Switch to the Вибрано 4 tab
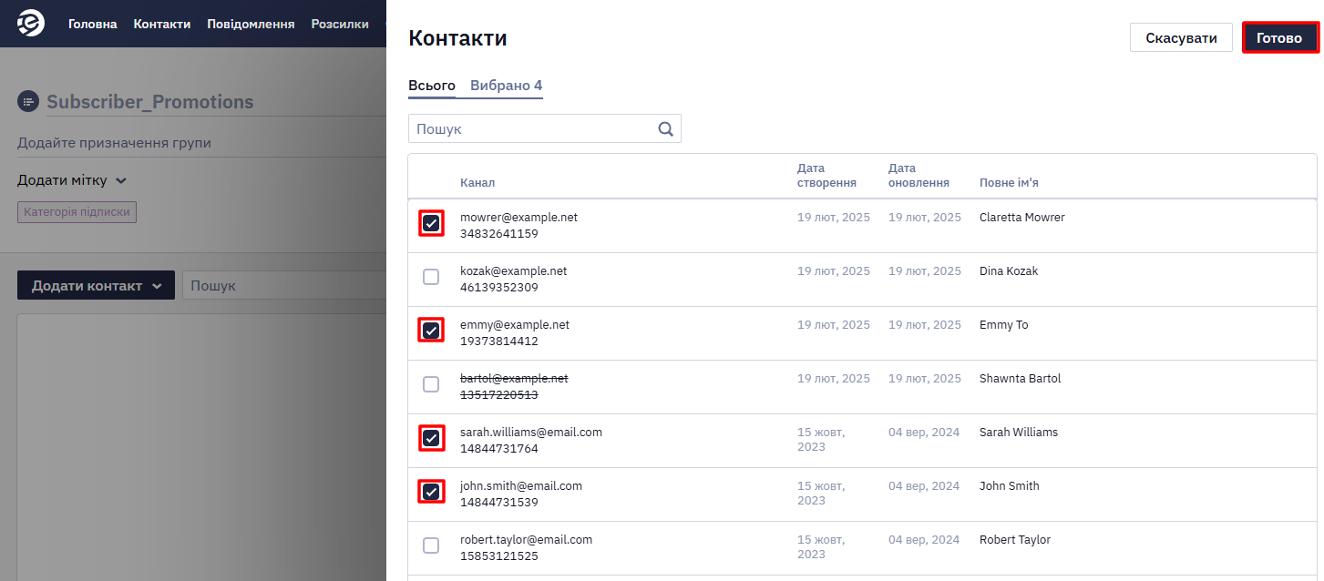The height and width of the screenshot is (581, 1324). click(x=506, y=86)
